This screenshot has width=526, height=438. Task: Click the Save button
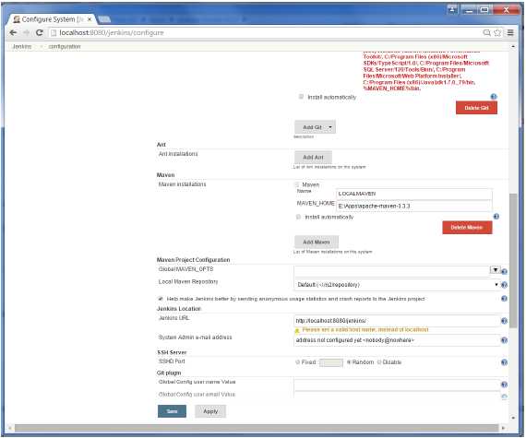pyautogui.click(x=172, y=411)
